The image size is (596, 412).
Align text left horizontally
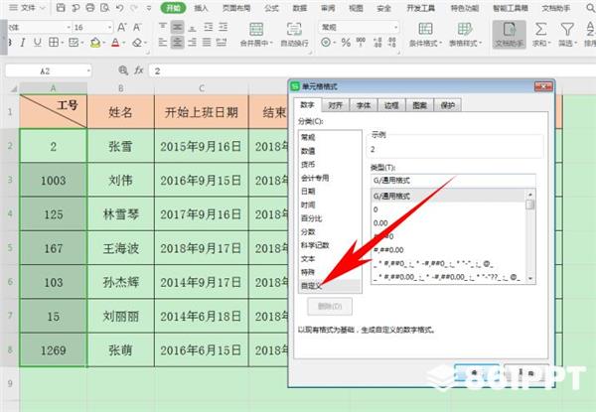click(x=163, y=42)
